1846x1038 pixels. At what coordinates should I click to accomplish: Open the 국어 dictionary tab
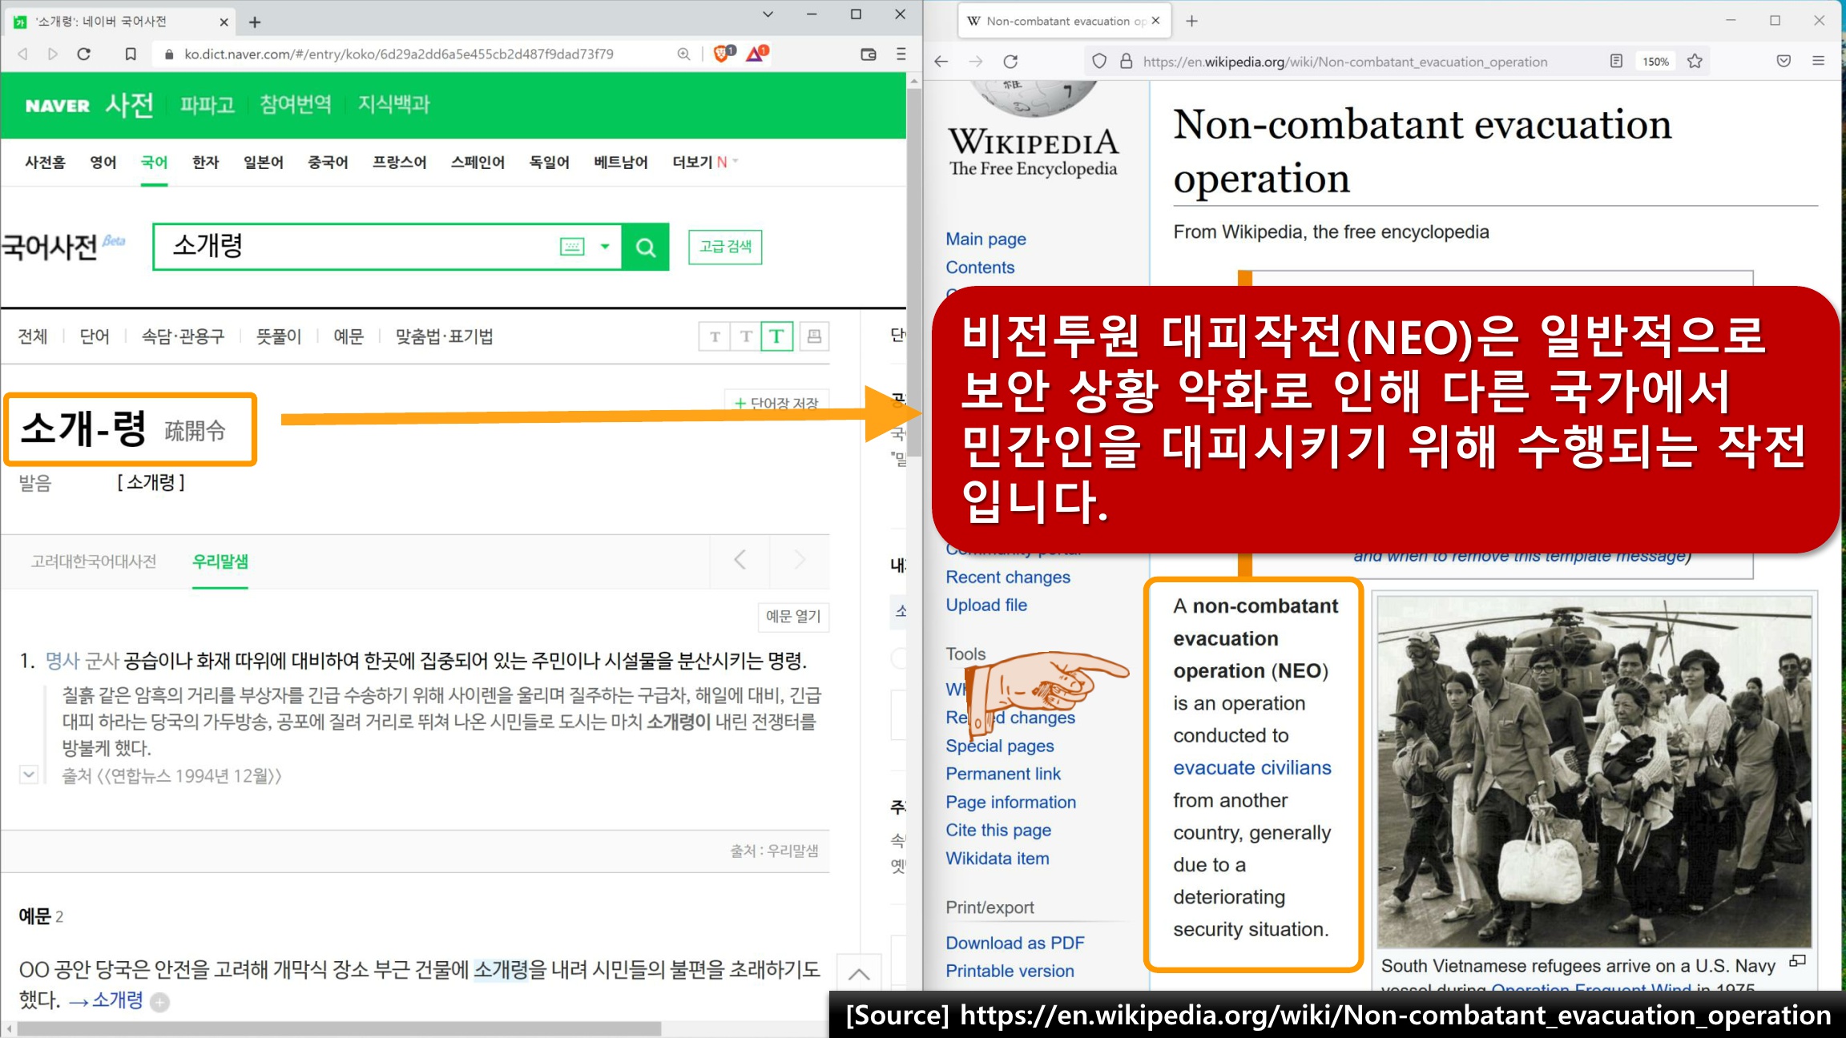click(x=154, y=162)
